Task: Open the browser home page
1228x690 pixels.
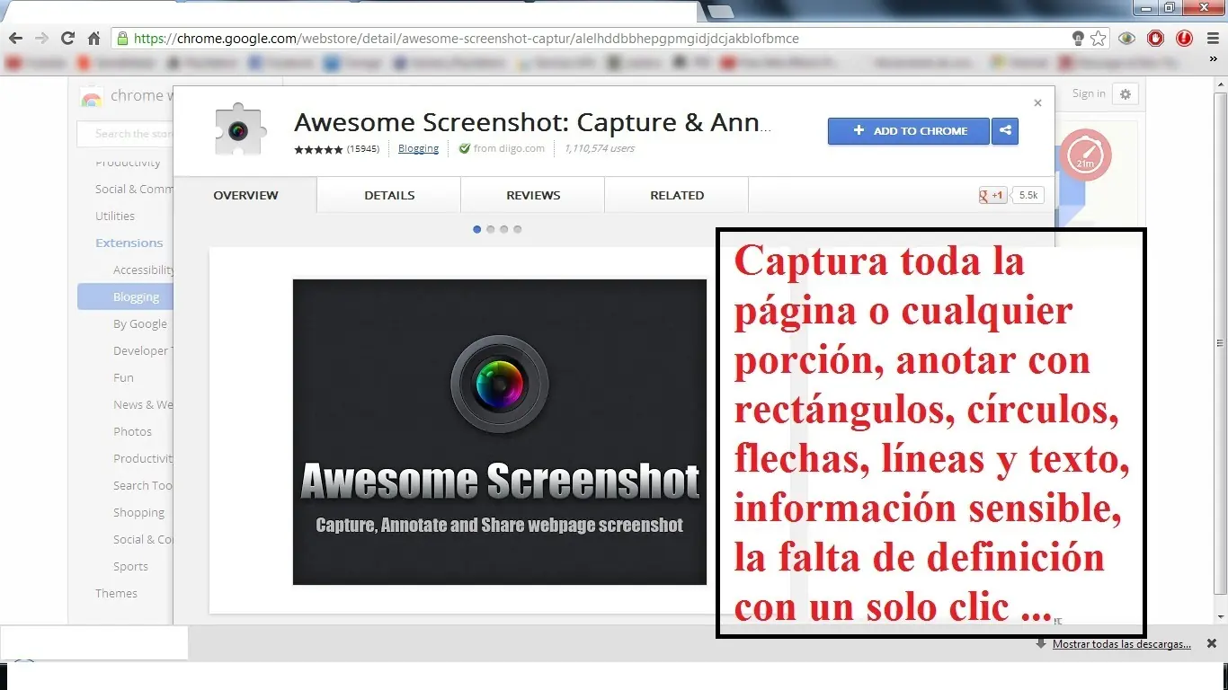Action: click(x=93, y=39)
